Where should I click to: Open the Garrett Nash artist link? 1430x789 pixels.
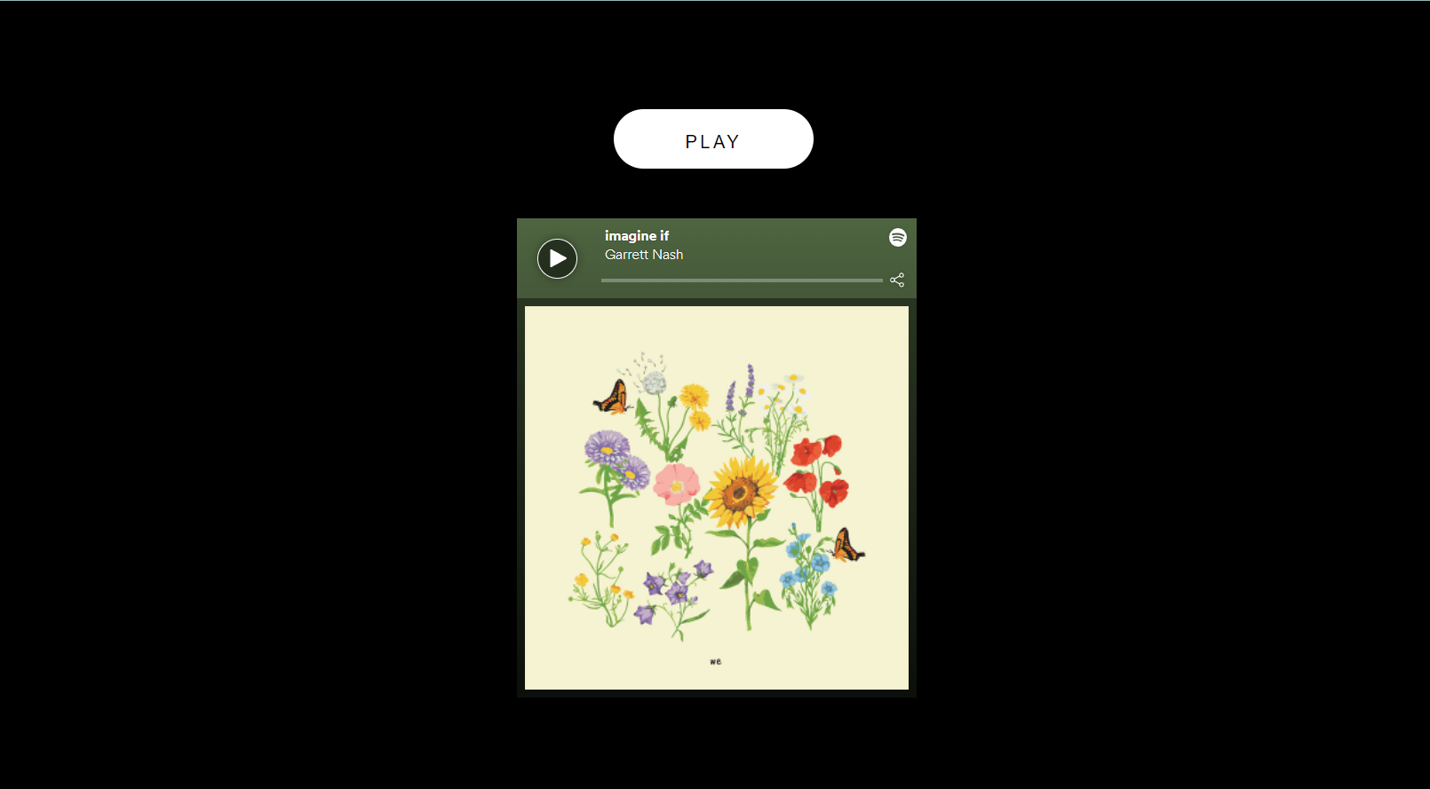pyautogui.click(x=644, y=255)
